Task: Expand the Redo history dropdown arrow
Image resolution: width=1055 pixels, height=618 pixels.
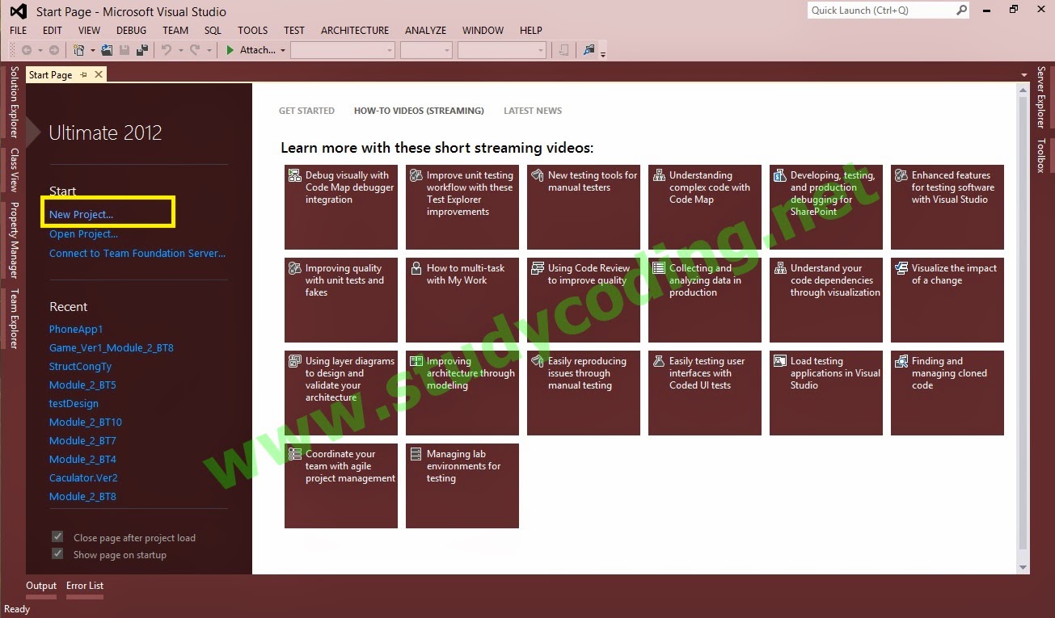Action: [209, 50]
